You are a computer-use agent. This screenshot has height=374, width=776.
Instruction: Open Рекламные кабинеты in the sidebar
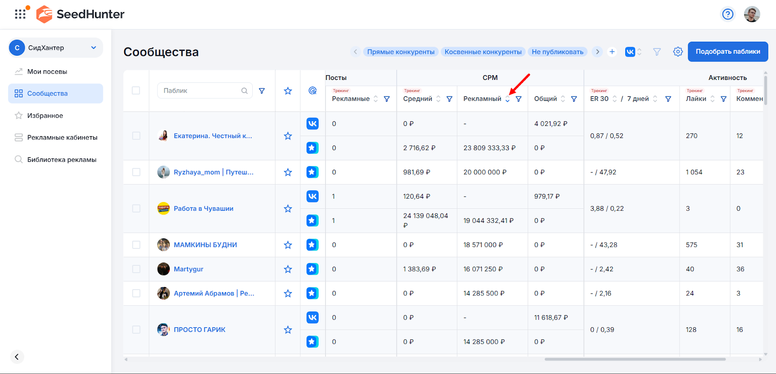62,138
